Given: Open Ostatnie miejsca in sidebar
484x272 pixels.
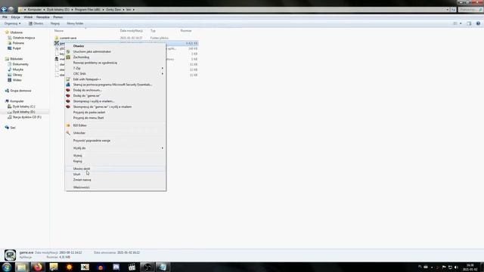Looking at the screenshot, I should tap(23, 38).
